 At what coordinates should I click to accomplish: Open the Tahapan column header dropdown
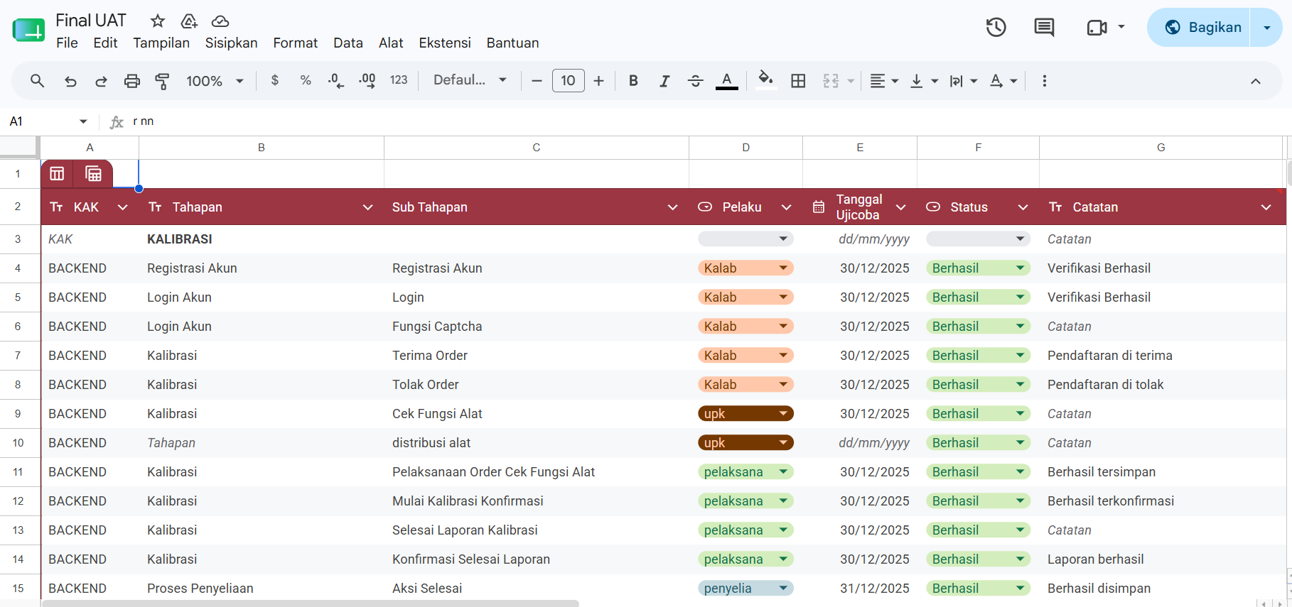click(367, 207)
